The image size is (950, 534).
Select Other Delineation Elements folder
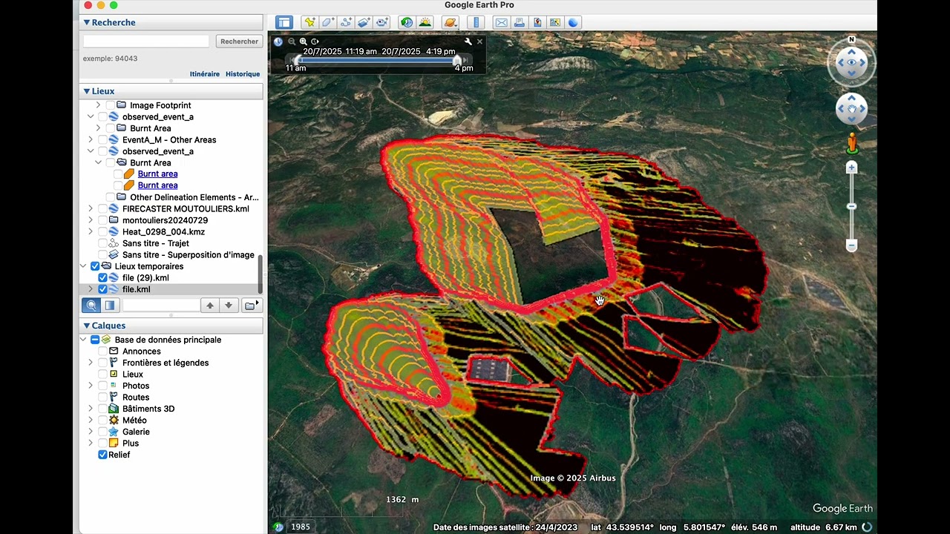click(x=194, y=197)
